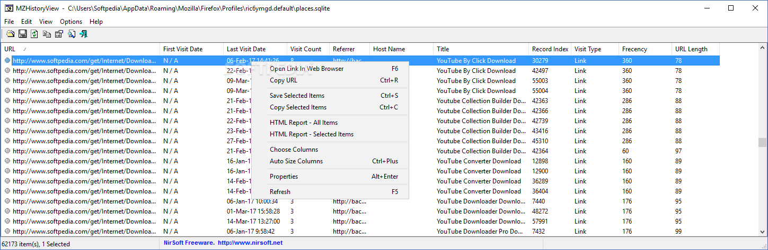Viewport: 768px width, 250px height.
Task: Click the find (magnifier) toolbar icon
Action: click(x=71, y=34)
